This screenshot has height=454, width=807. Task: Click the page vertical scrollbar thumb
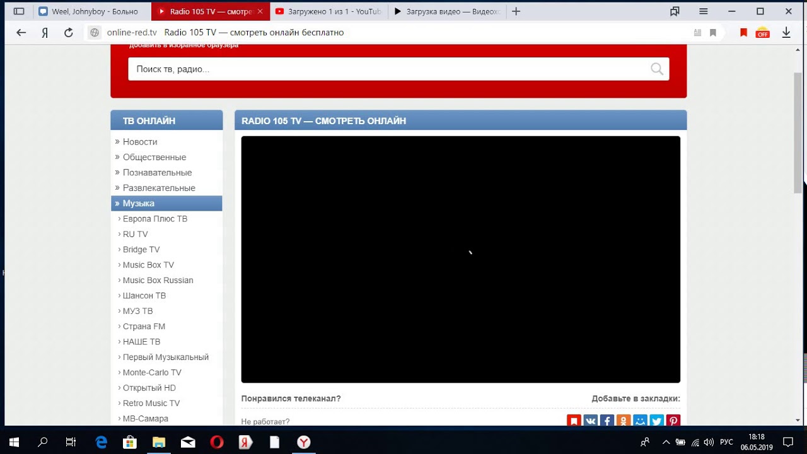(798, 132)
